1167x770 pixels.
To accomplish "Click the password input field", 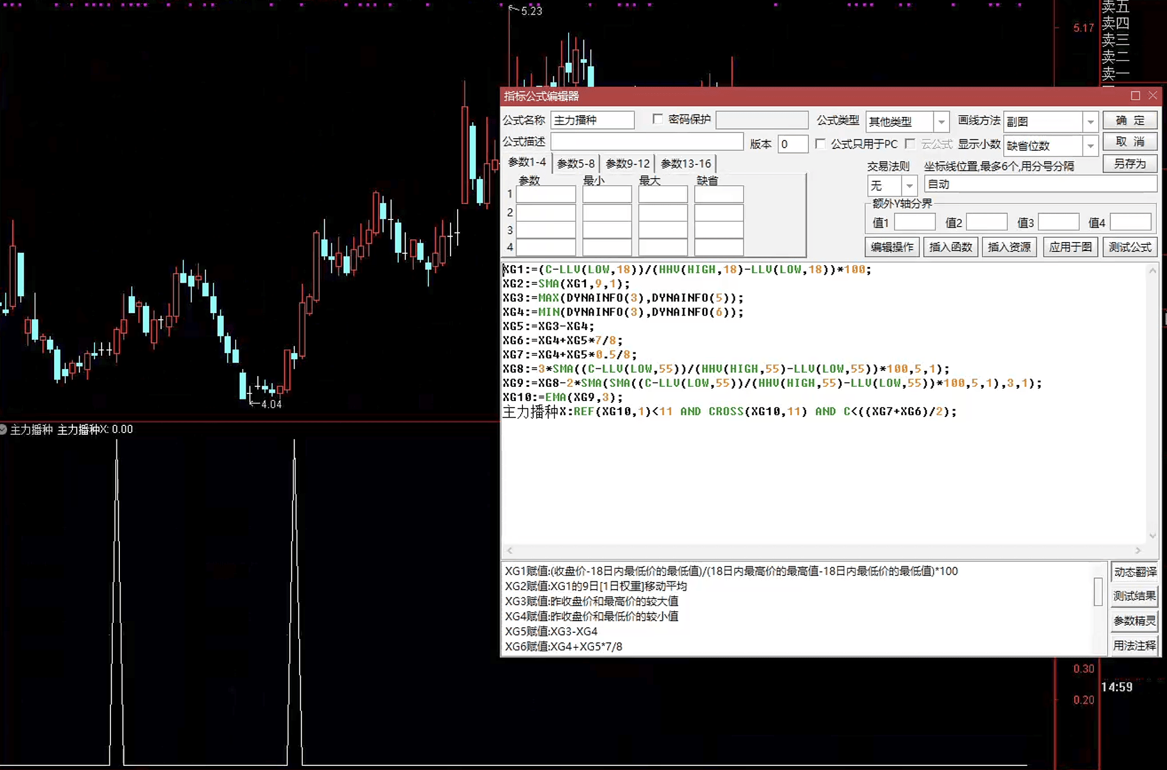I will [762, 120].
